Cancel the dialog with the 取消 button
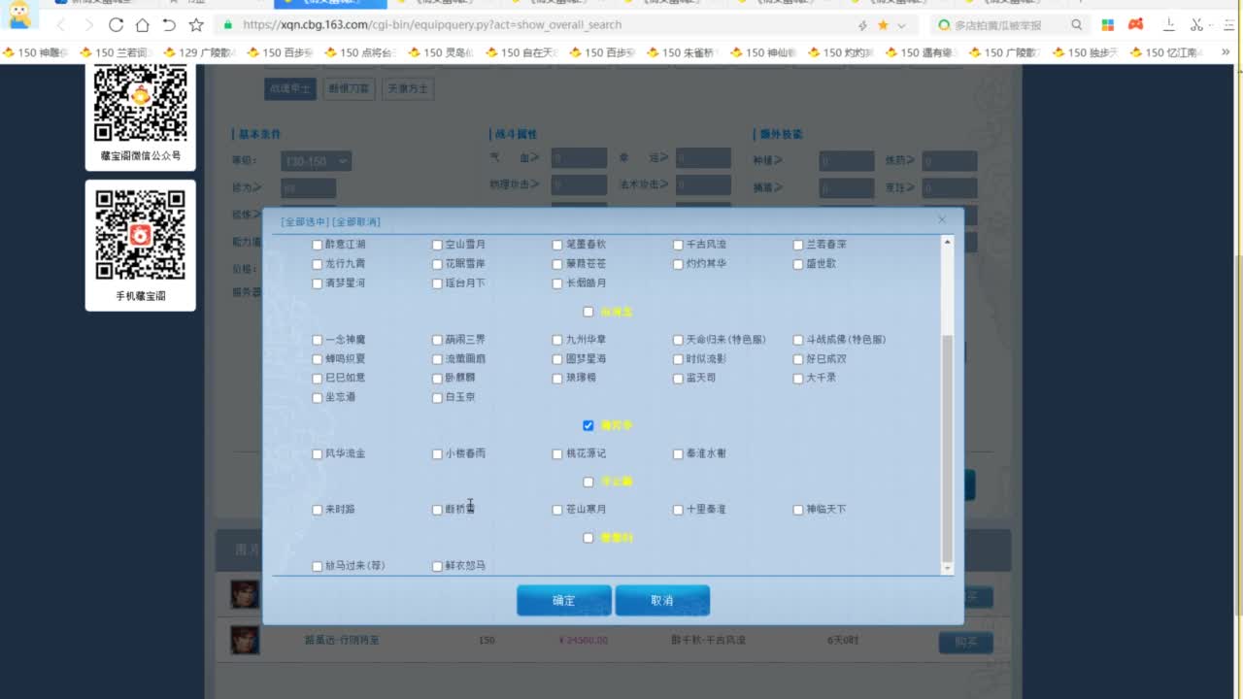Image resolution: width=1243 pixels, height=699 pixels. pyautogui.click(x=662, y=601)
